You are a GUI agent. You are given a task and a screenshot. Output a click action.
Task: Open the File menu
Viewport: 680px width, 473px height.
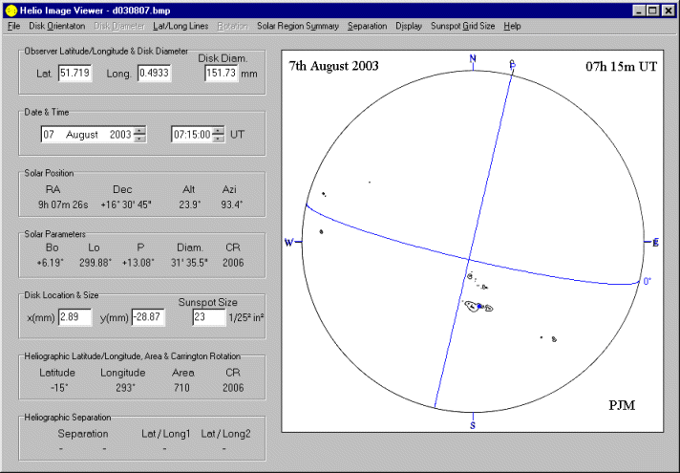pos(13,26)
